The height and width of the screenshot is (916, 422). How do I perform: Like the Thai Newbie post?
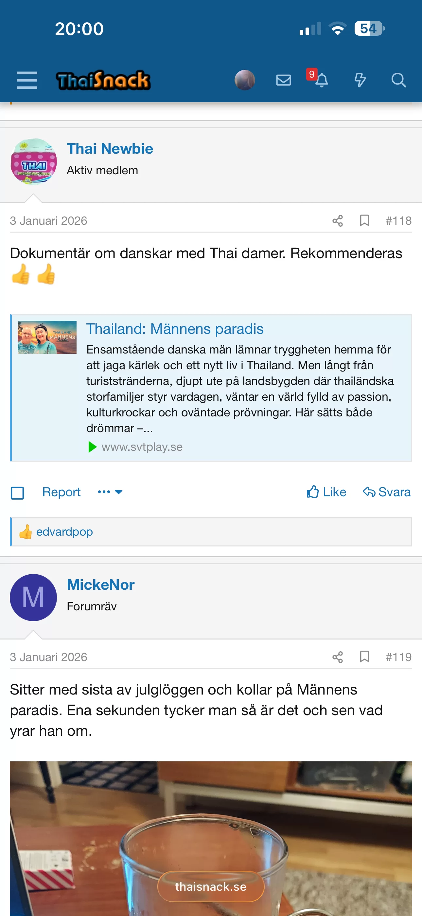(x=326, y=492)
